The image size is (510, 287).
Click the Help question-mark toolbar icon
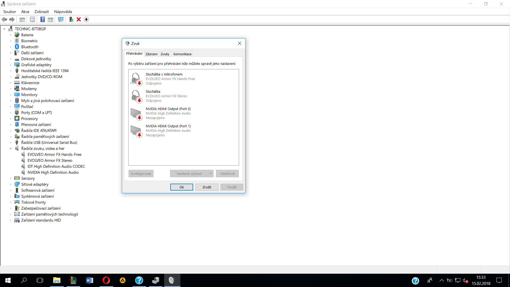42,19
